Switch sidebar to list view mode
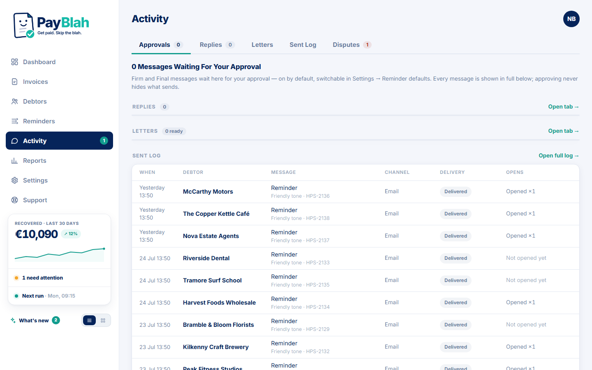592x370 pixels. (x=89, y=320)
